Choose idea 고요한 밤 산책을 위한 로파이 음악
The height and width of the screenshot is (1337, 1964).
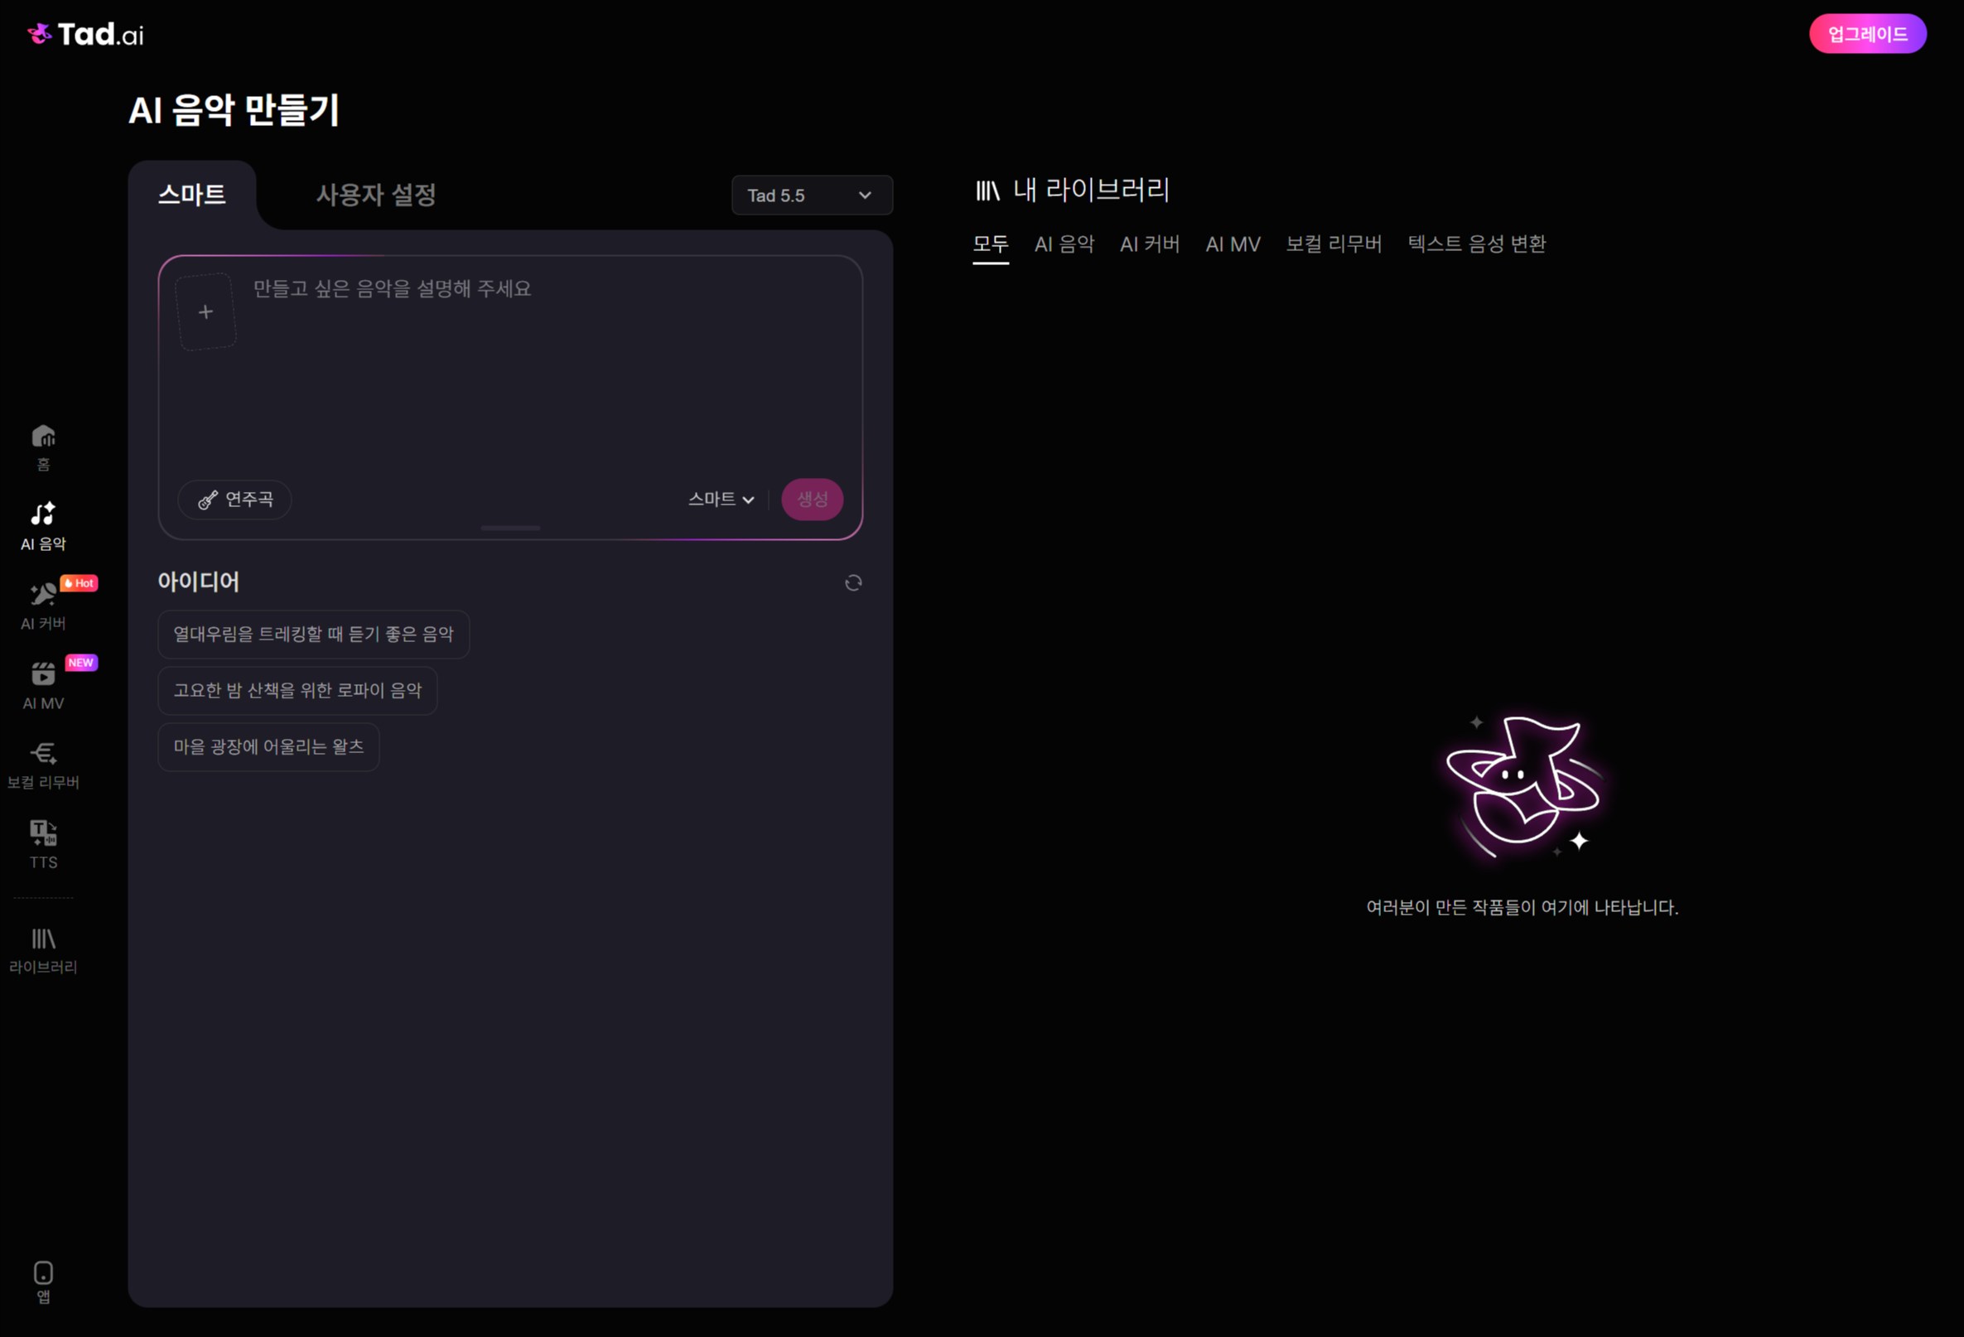coord(297,691)
